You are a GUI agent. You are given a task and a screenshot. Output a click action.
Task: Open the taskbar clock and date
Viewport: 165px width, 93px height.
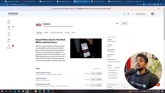[157, 91]
